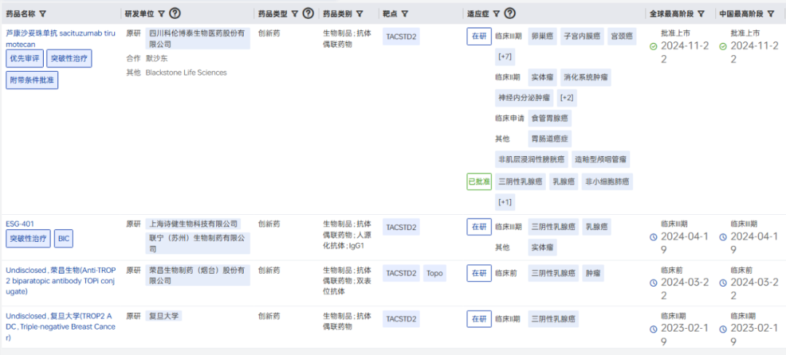Filter the 适应症 column

496,14
